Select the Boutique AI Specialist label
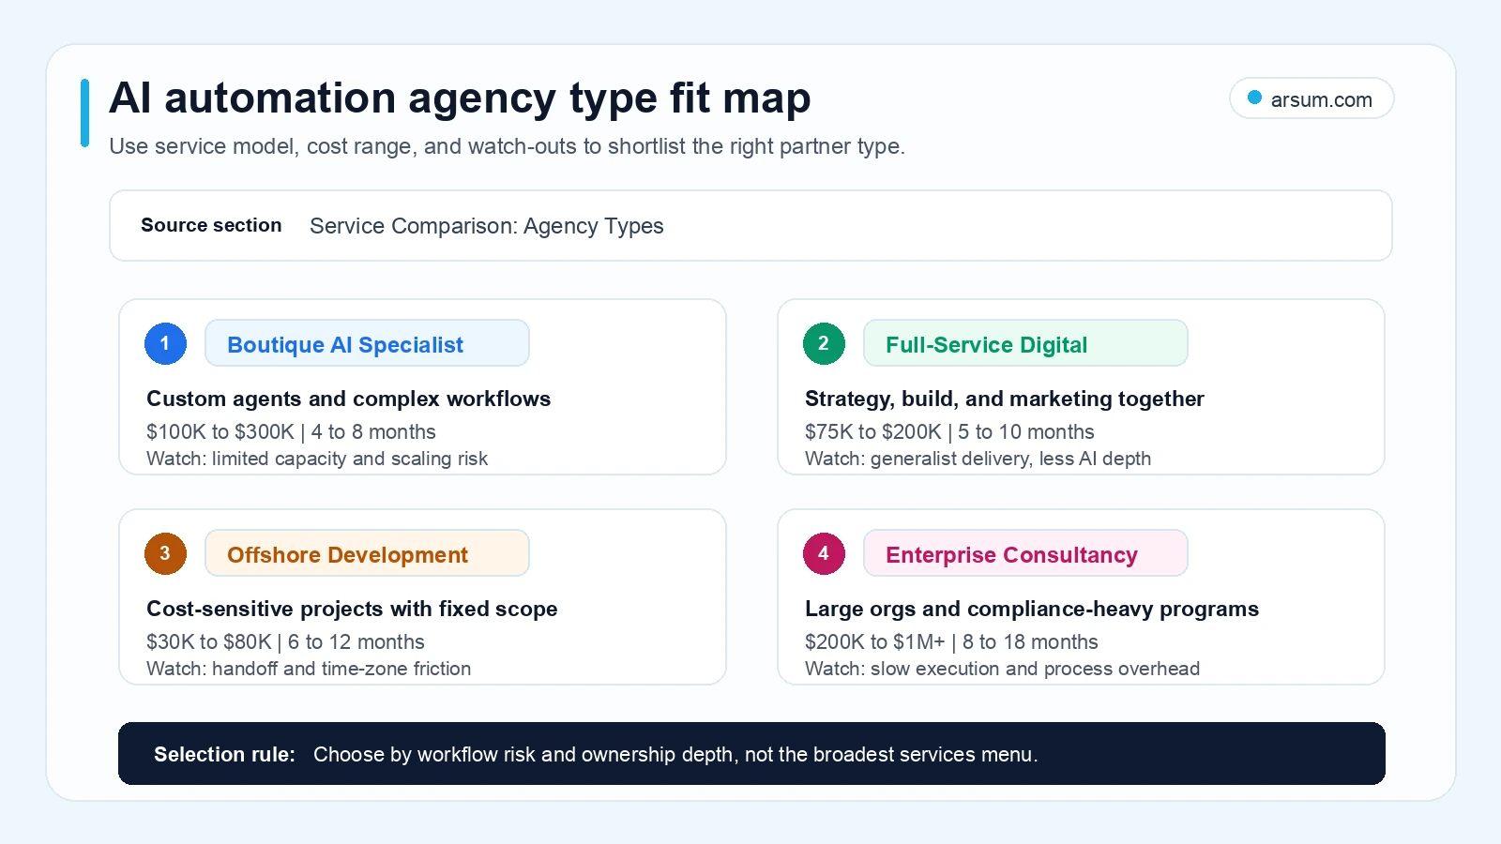 [x=367, y=343]
